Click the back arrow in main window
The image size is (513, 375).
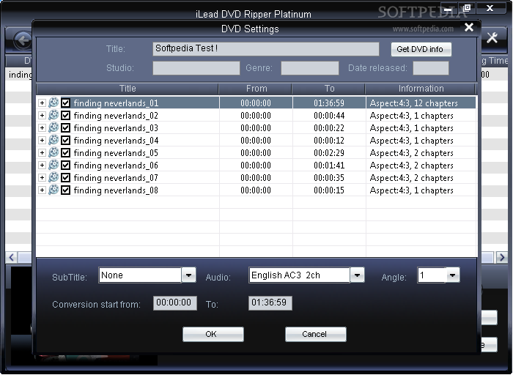coord(22,40)
